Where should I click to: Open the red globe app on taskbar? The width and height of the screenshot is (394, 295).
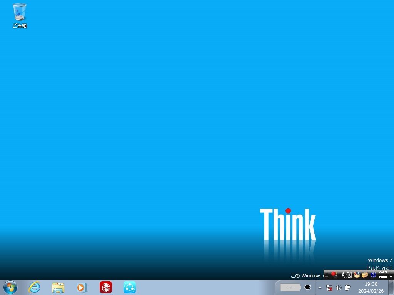(x=105, y=287)
